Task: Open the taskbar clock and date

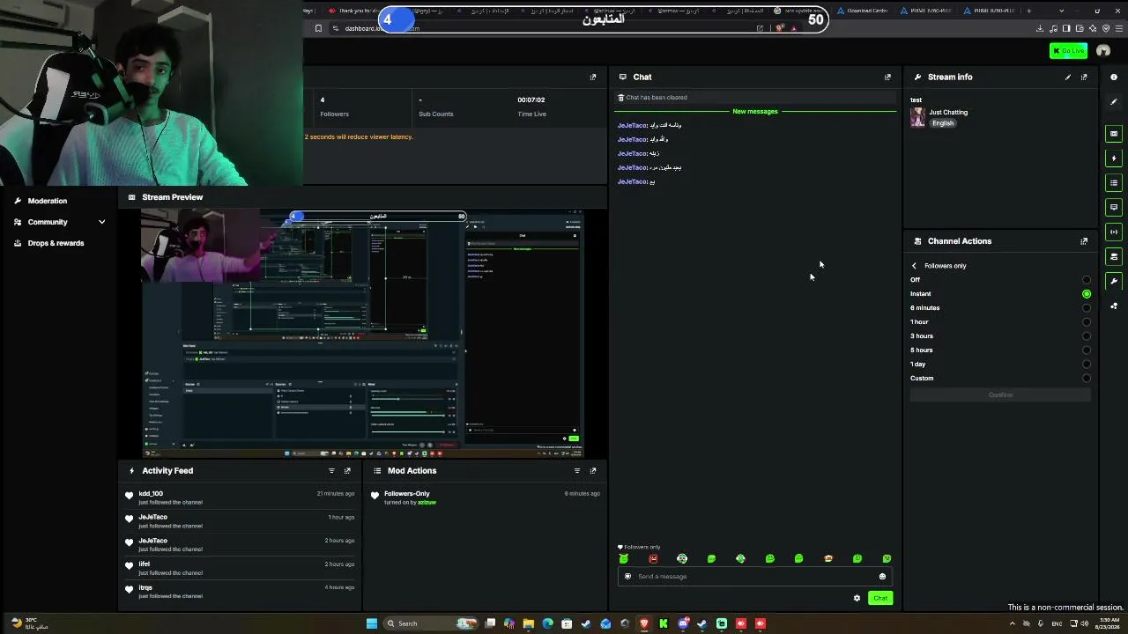Action: pyautogui.click(x=1107, y=624)
